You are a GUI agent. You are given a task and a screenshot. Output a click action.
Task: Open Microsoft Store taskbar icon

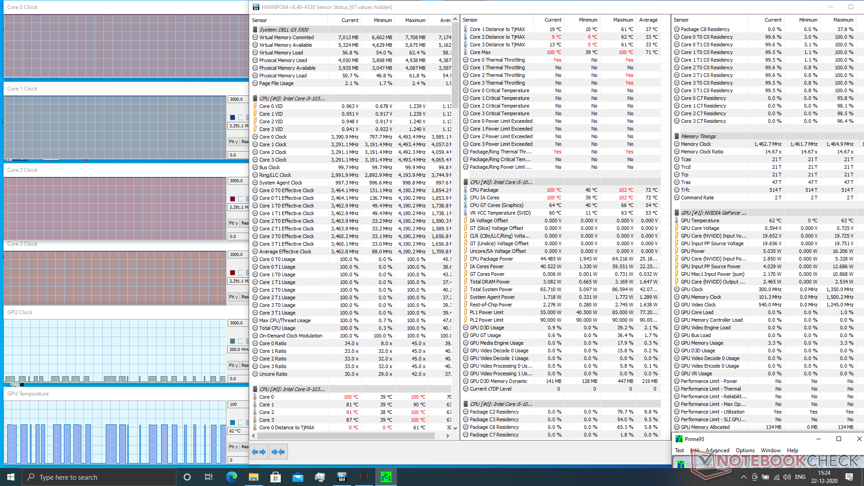click(275, 477)
